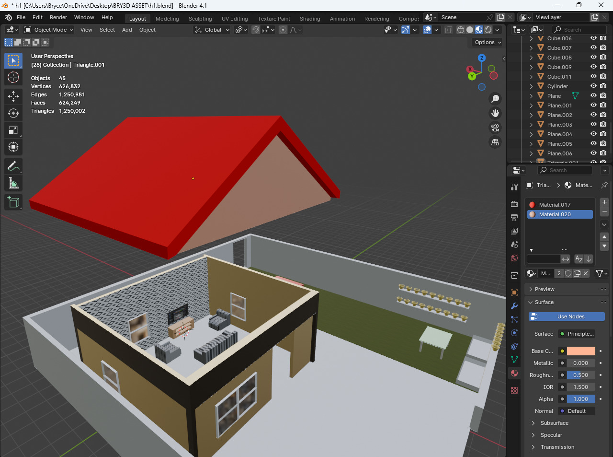Click the pan view hand icon
The width and height of the screenshot is (613, 457).
(495, 113)
